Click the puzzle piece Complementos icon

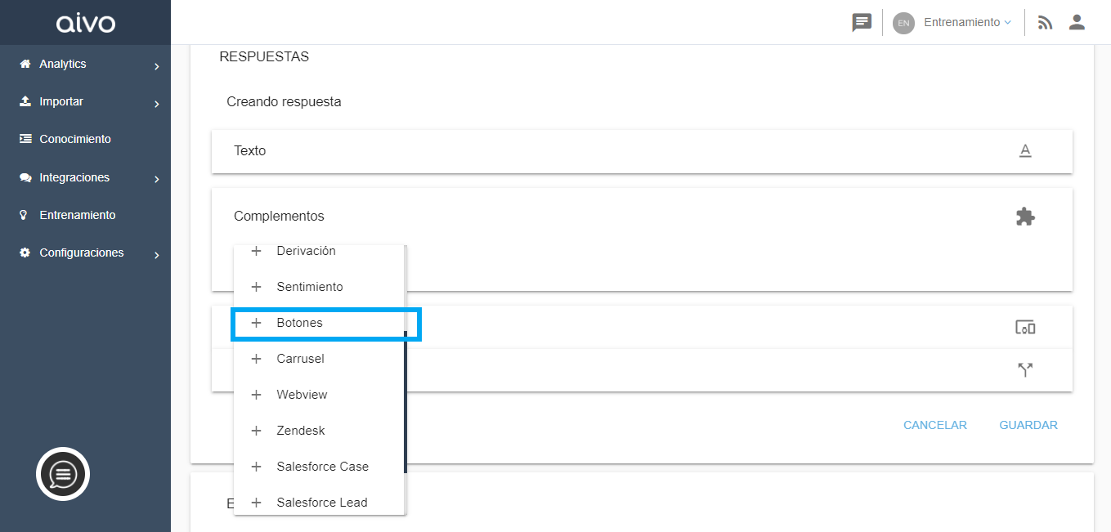click(1025, 217)
